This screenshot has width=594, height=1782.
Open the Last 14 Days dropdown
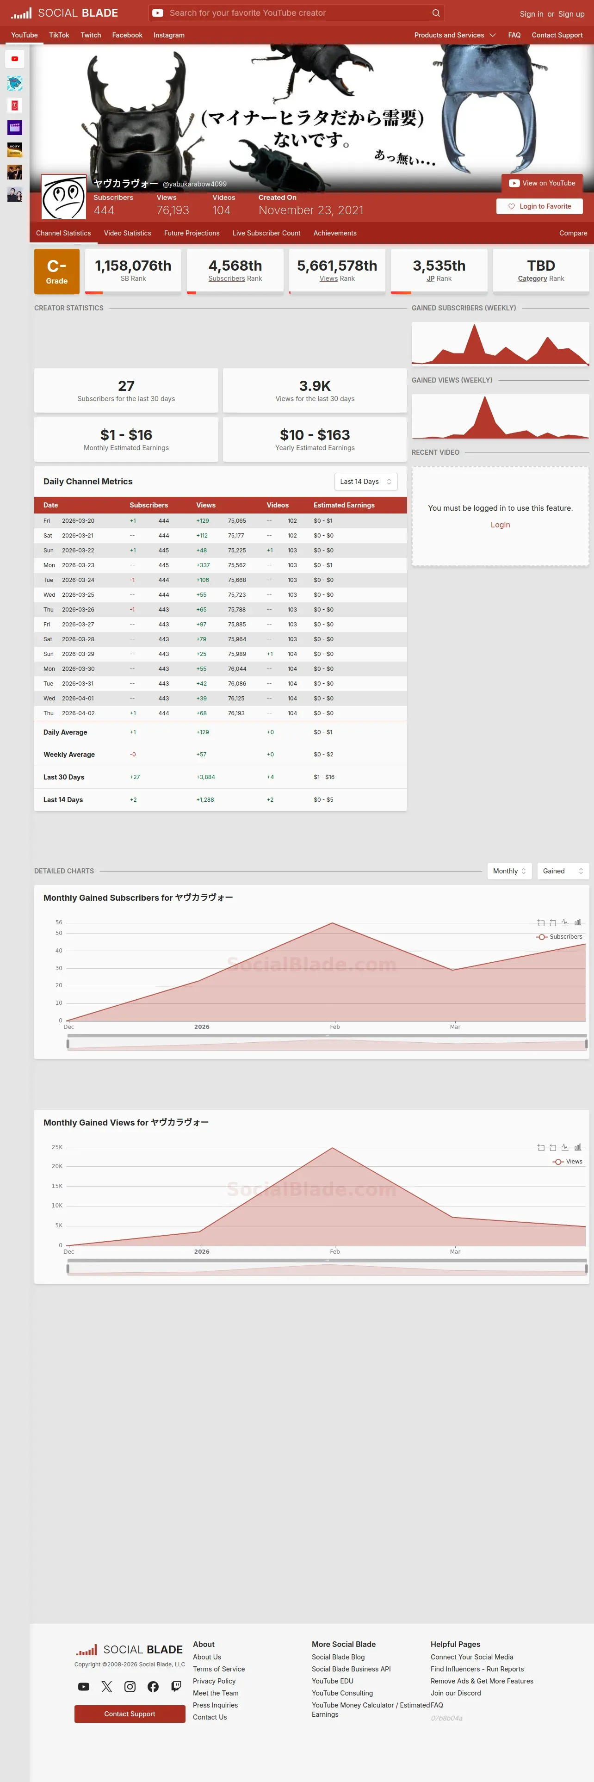point(366,482)
